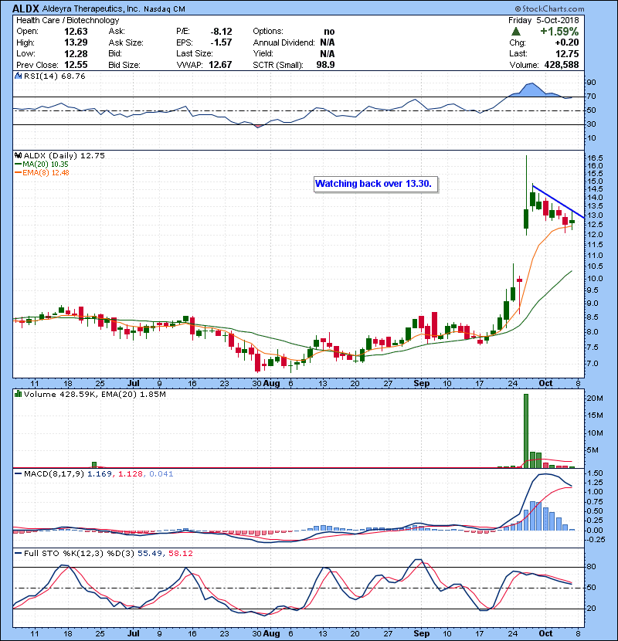Click the 10.0 price axis label
This screenshot has width=618, height=641.
[595, 278]
